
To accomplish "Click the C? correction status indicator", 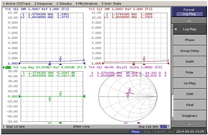I will (163, 127).
